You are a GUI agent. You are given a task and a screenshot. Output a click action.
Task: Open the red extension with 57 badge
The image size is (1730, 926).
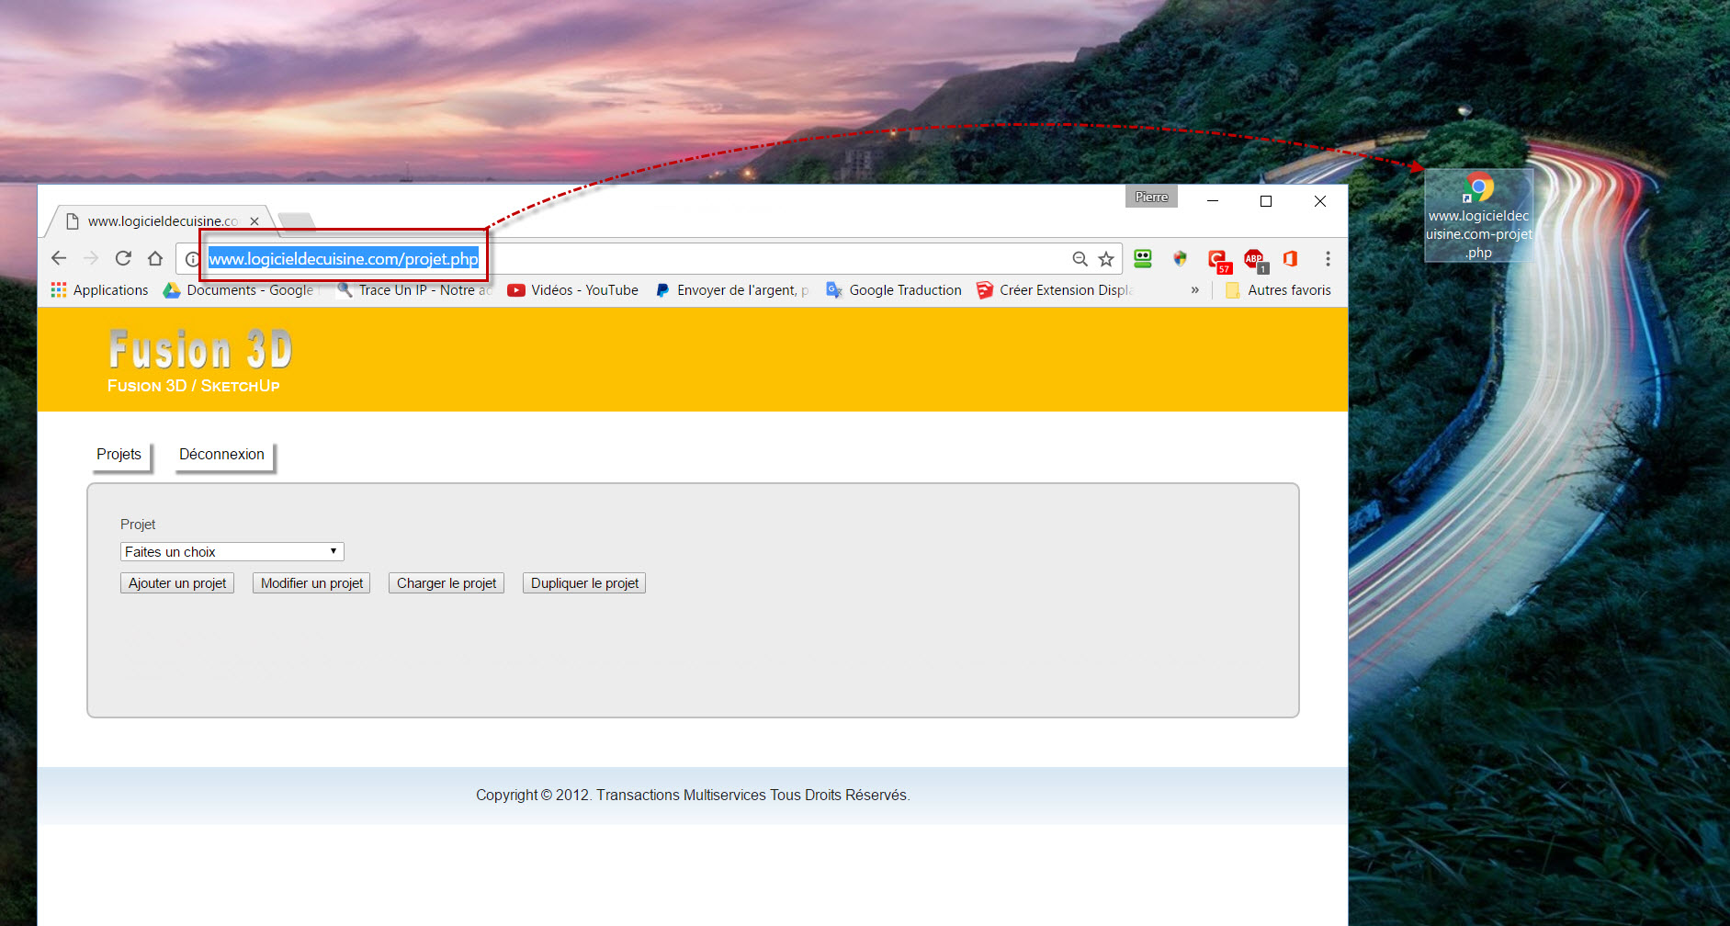point(1217,260)
